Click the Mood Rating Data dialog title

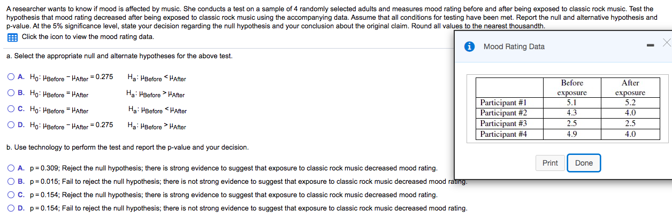[514, 46]
